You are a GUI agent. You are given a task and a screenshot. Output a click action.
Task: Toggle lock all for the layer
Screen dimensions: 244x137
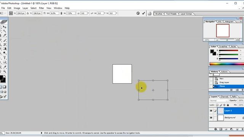(228, 105)
